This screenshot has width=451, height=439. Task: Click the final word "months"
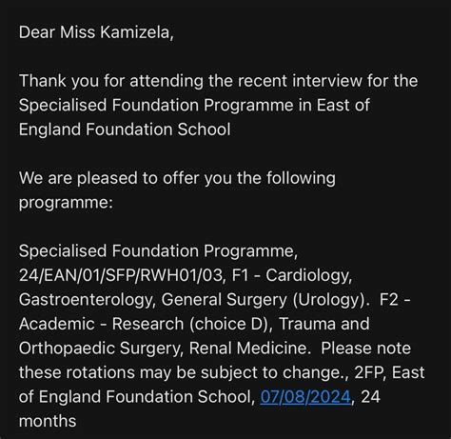click(x=48, y=421)
